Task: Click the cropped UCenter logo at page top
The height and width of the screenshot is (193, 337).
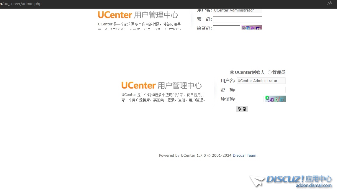Action: pos(115,15)
